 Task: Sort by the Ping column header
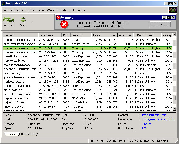pos(139,35)
